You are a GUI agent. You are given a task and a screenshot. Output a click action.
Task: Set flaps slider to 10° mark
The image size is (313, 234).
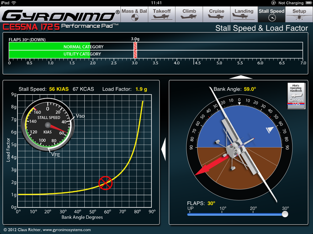tap(222, 214)
